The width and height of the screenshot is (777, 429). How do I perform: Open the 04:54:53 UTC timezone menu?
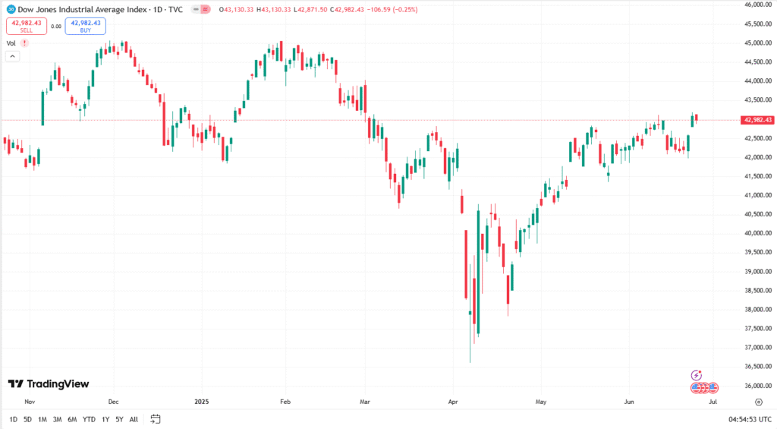pos(749,419)
